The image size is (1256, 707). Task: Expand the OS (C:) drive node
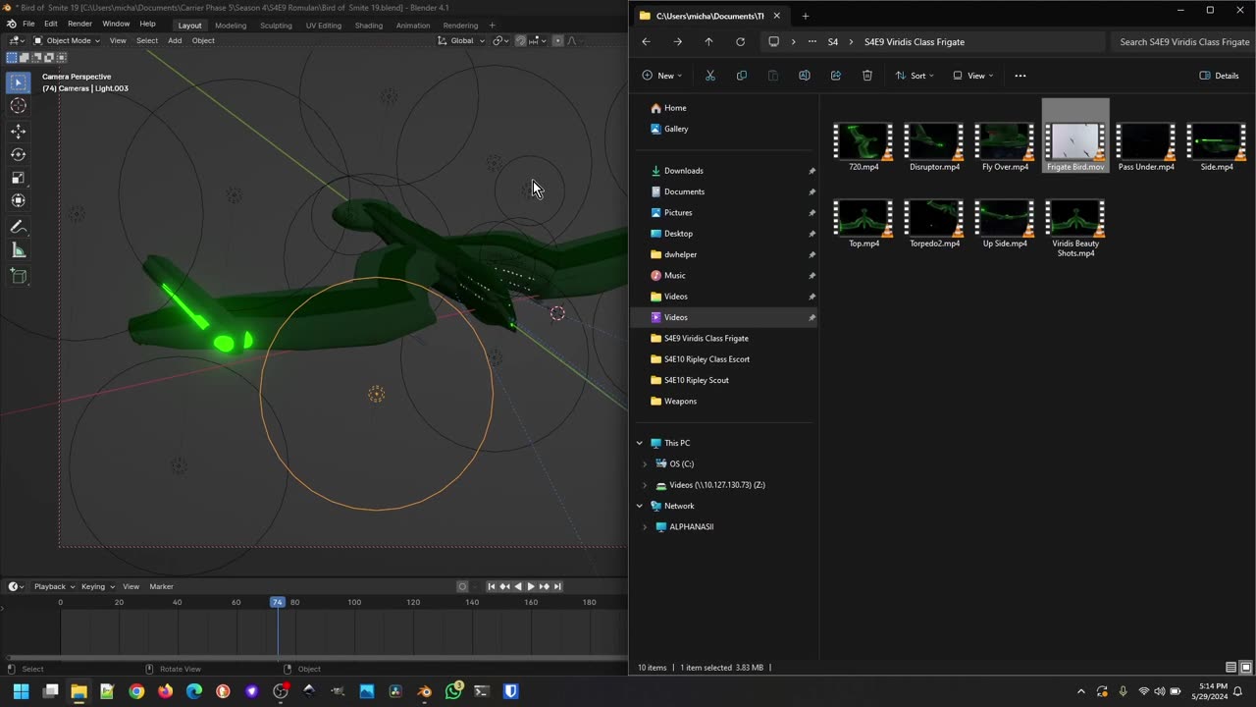(645, 463)
